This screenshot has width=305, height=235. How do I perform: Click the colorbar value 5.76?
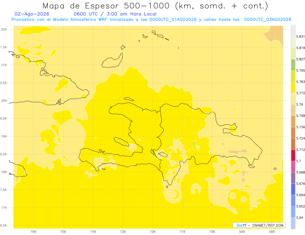(x=299, y=104)
